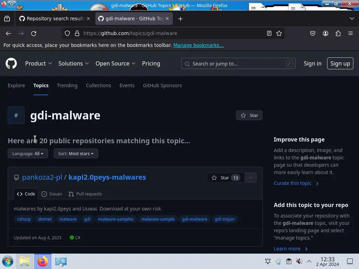Screen dimensions: 359x269
Task: Open the Firefox hamburger menu
Action: [351, 33]
